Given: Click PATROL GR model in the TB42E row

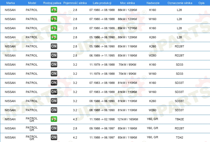Looking at the screenshot, I should tap(32, 119).
